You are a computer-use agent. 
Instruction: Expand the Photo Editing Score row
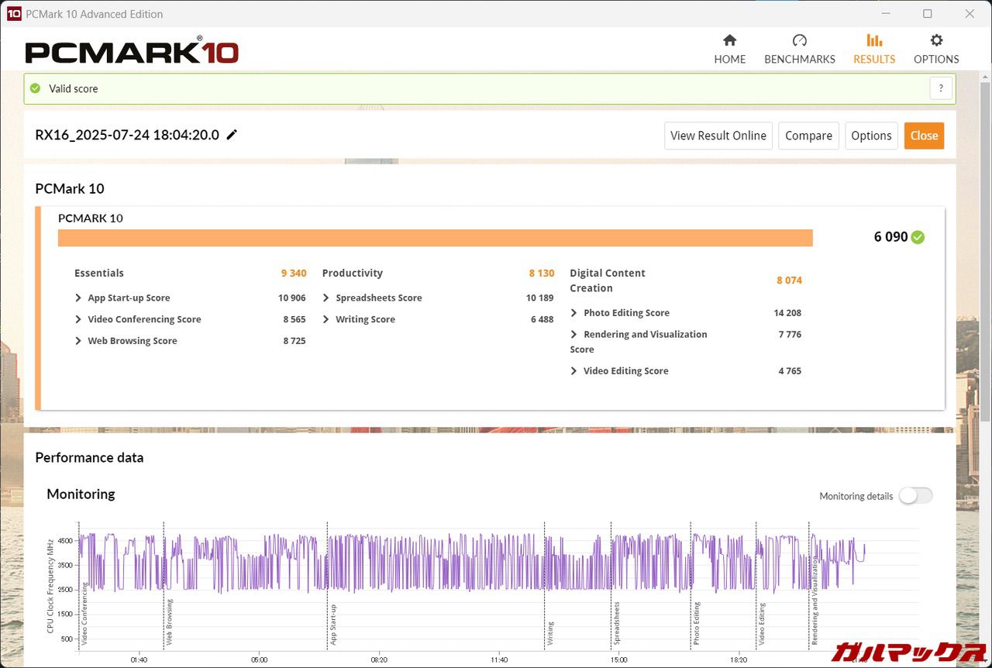coord(573,313)
